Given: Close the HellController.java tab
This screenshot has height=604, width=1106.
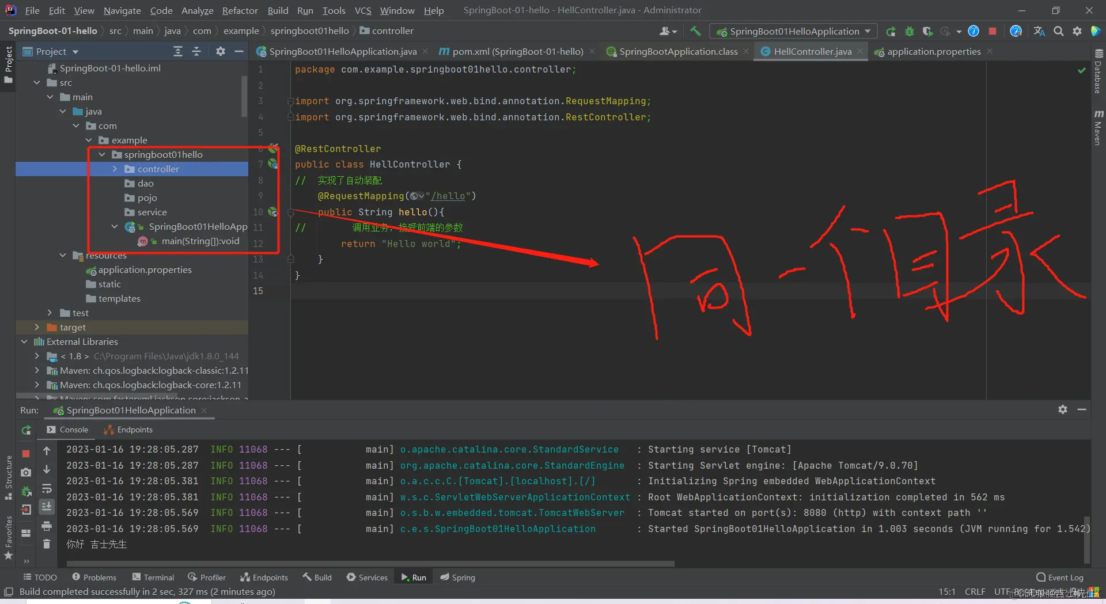Looking at the screenshot, I should [x=860, y=51].
